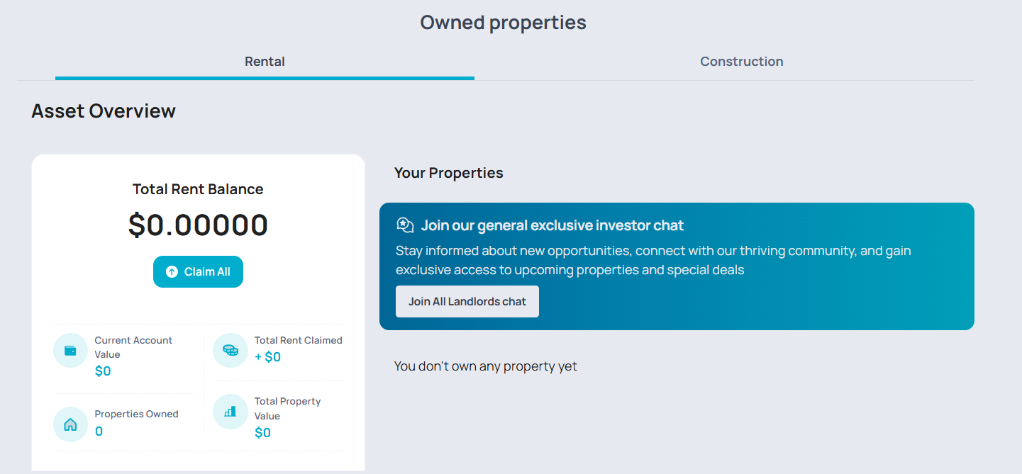Click the Join All Landlords chat button
The width and height of the screenshot is (1022, 474).
[x=467, y=302]
